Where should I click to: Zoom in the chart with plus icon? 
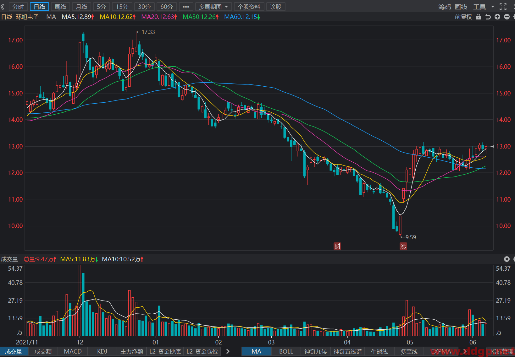[x=497, y=17]
